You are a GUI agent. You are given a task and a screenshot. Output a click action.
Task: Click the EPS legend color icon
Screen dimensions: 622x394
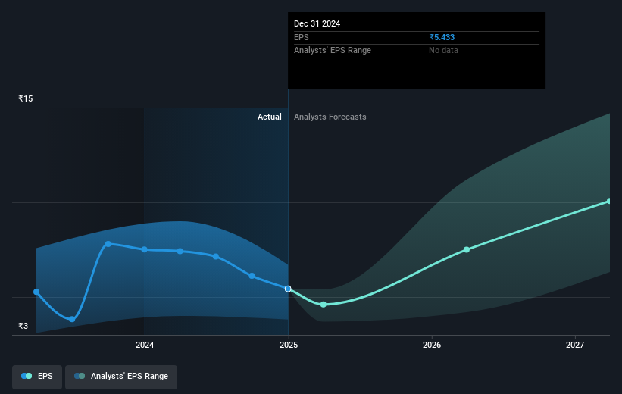click(x=27, y=376)
